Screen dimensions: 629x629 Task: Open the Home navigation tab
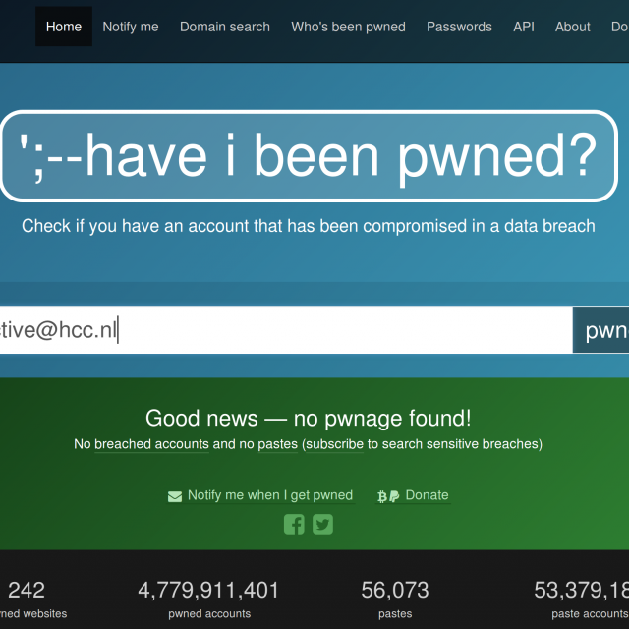64,27
